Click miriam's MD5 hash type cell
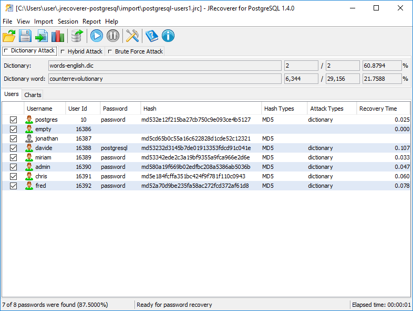The width and height of the screenshot is (413, 311). [268, 158]
